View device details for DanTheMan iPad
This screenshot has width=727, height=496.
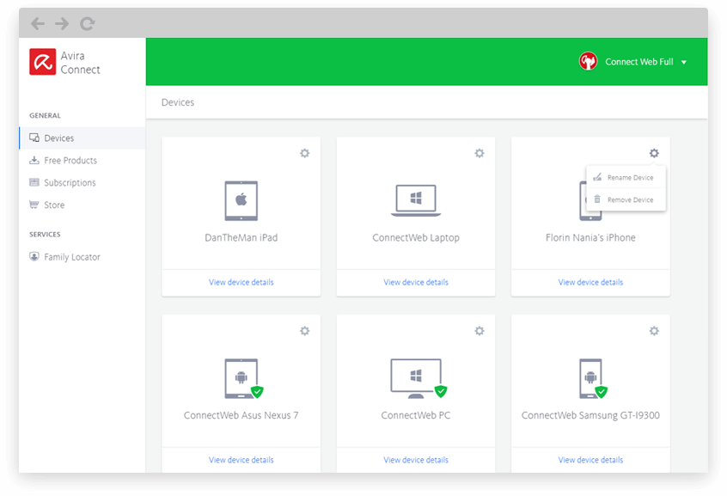point(241,282)
